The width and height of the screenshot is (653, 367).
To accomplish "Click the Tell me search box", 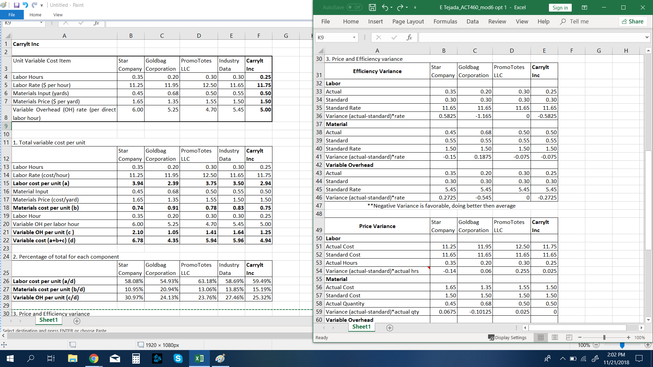I will (x=575, y=21).
